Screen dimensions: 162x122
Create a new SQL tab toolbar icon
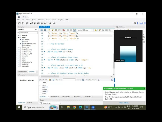pos(19,23)
